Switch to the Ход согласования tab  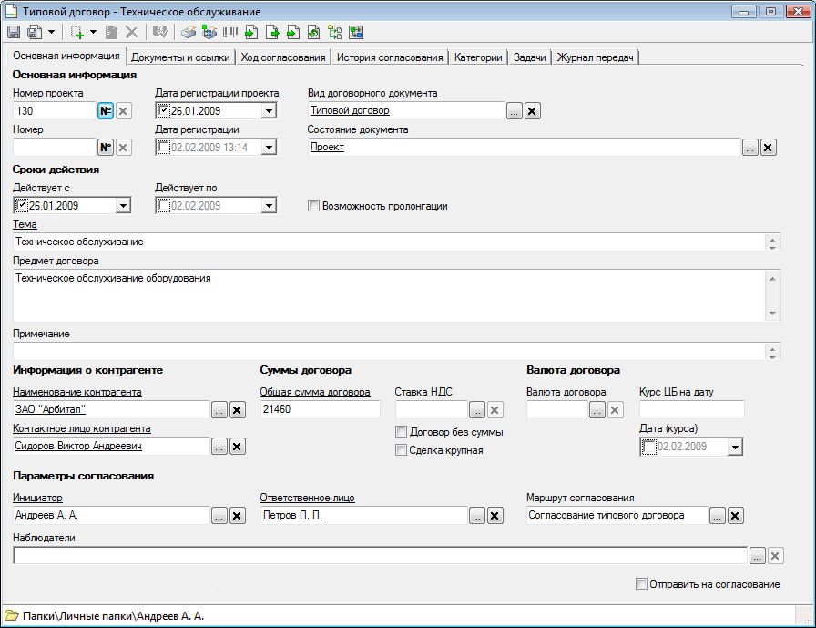click(282, 57)
